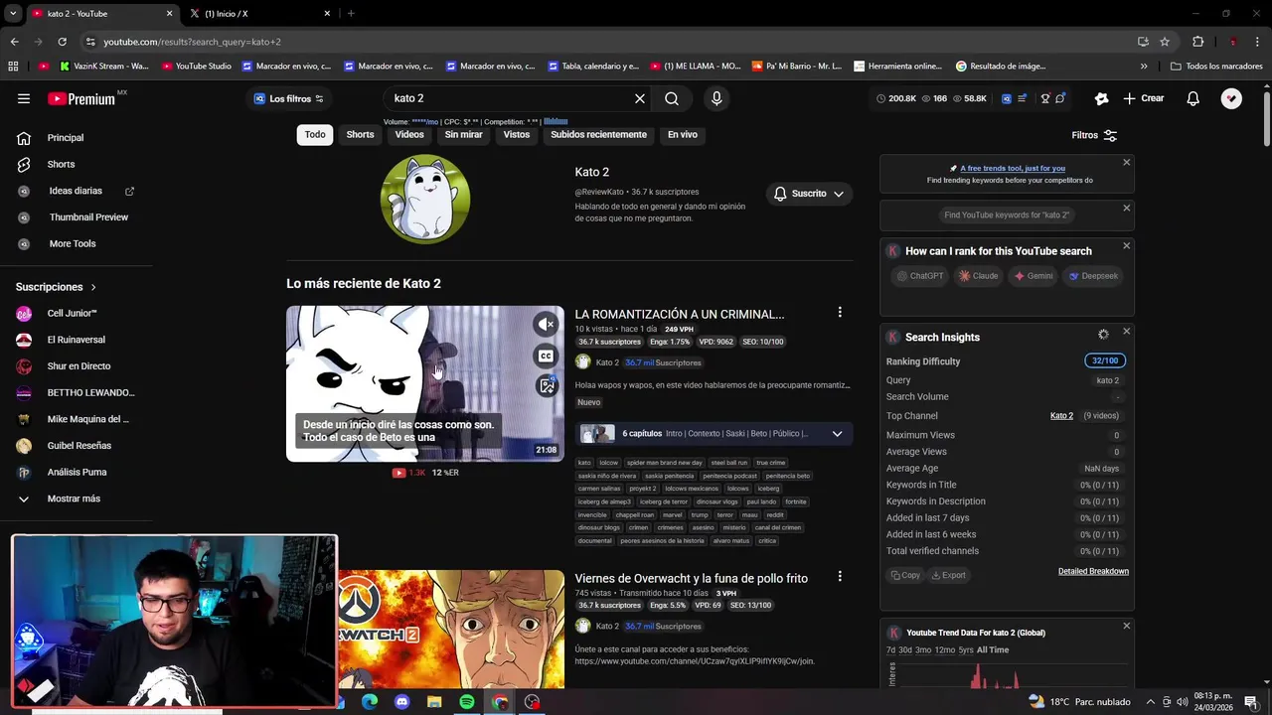Viewport: 1272px width, 715px height.
Task: Copy the Search Insights data
Action: pyautogui.click(x=905, y=575)
